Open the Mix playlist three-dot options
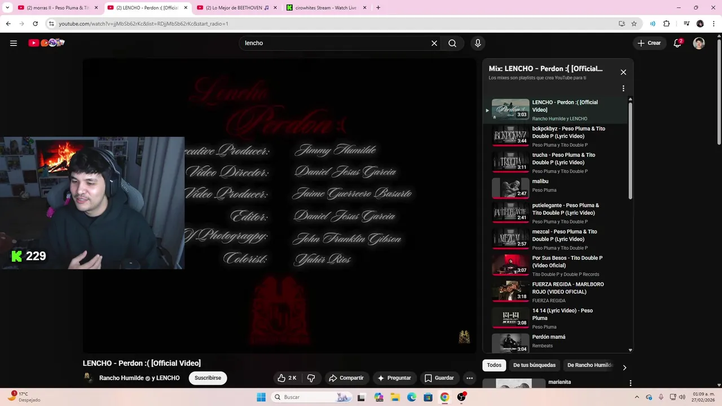The width and height of the screenshot is (722, 406). [x=623, y=89]
